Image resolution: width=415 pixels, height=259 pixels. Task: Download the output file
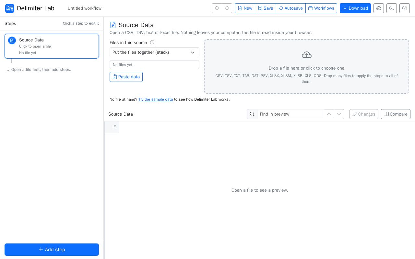tap(355, 8)
